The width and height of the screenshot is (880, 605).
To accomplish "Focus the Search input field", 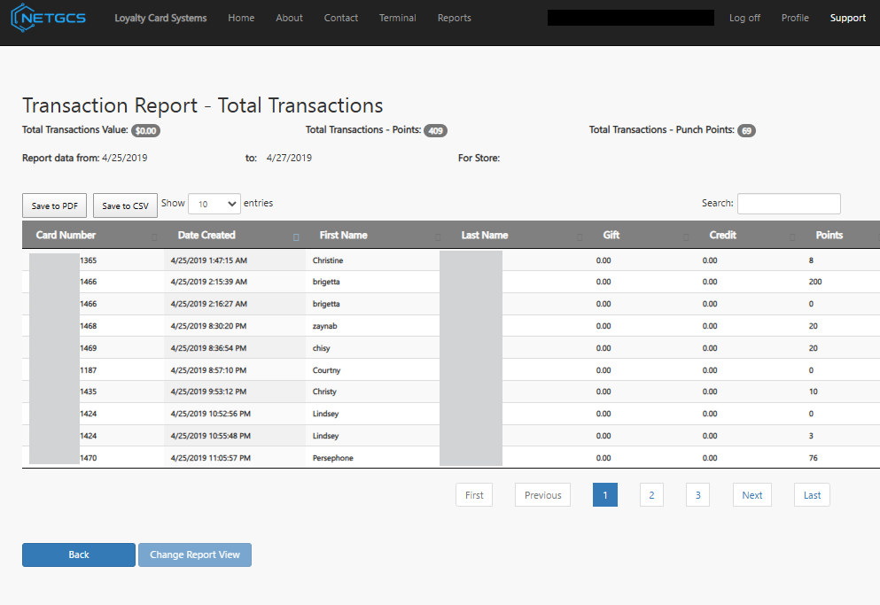I will click(x=788, y=204).
